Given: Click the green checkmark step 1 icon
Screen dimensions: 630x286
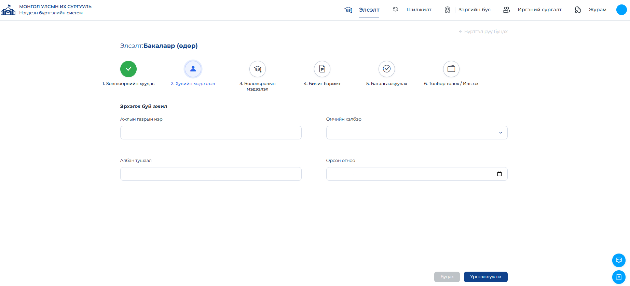Looking at the screenshot, I should pyautogui.click(x=128, y=69).
